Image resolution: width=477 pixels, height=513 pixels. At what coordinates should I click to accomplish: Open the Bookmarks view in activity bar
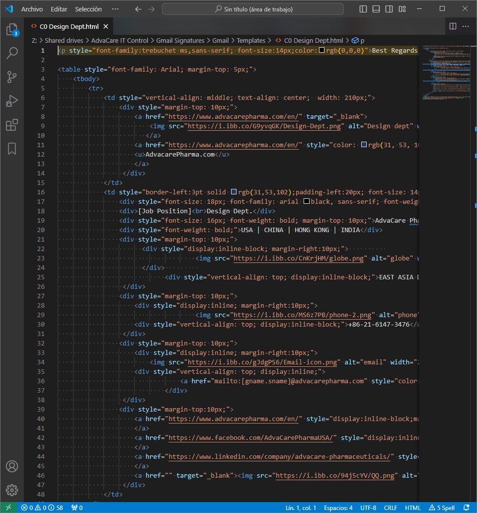coord(12,149)
